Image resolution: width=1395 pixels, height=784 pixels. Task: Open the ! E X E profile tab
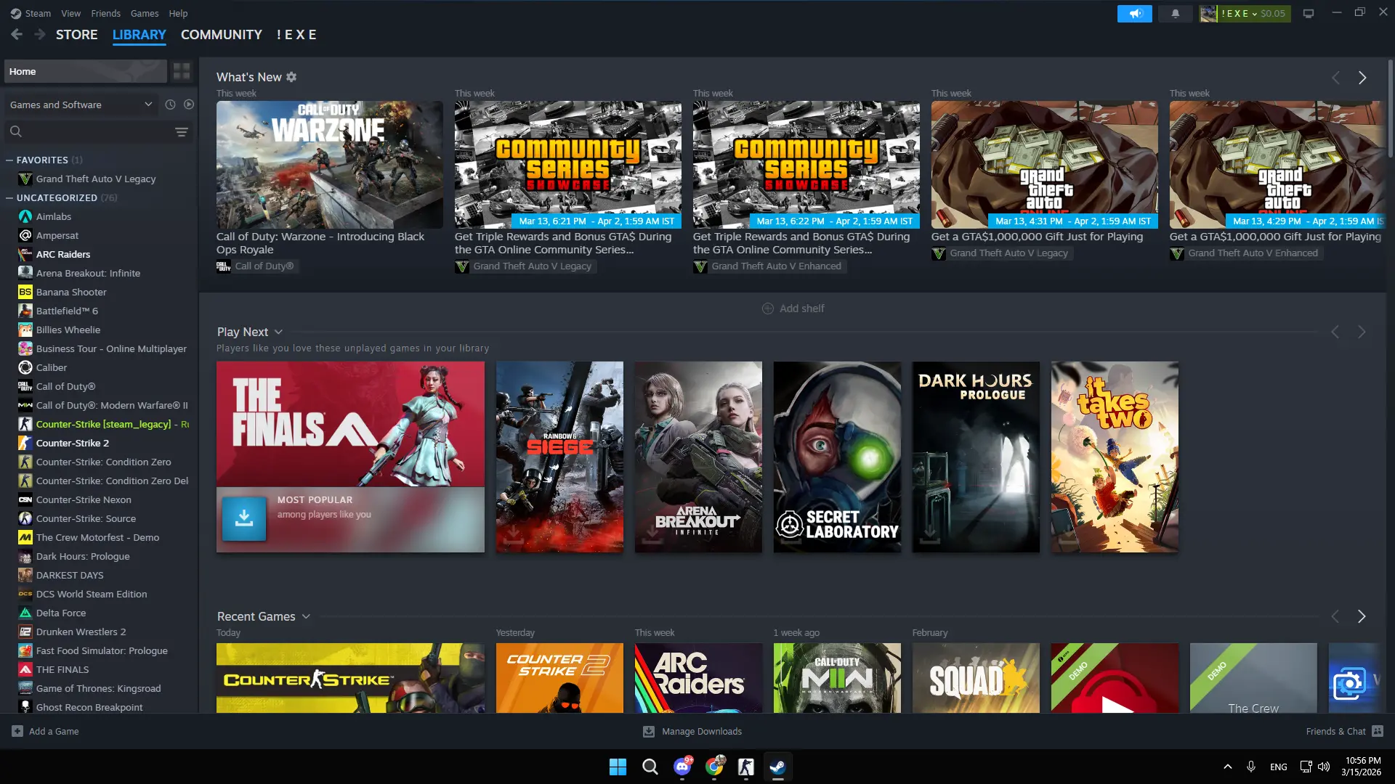[296, 34]
